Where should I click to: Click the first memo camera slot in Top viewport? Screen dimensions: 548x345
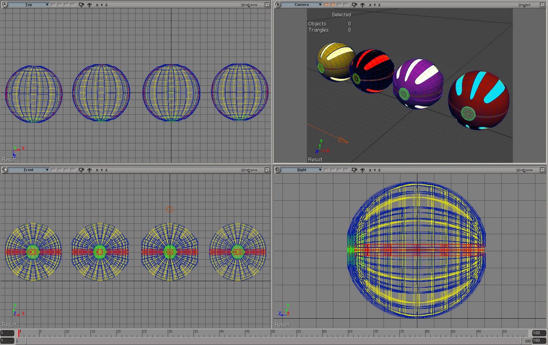pyautogui.click(x=54, y=5)
